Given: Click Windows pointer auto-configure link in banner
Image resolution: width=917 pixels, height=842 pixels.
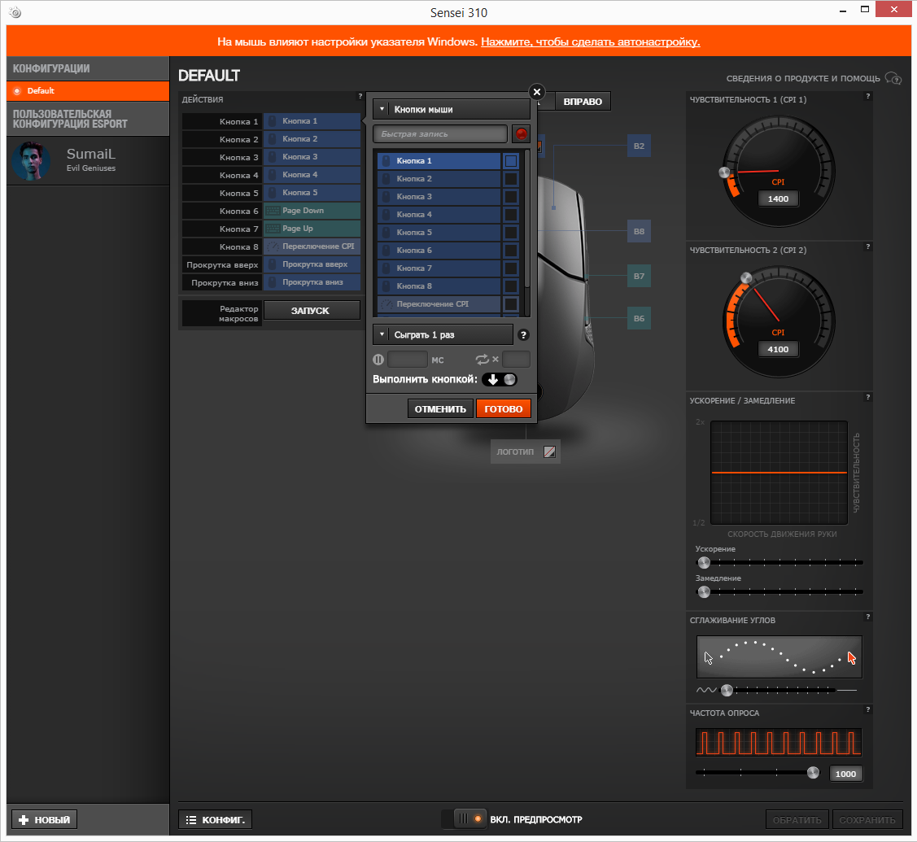Looking at the screenshot, I should tap(590, 41).
